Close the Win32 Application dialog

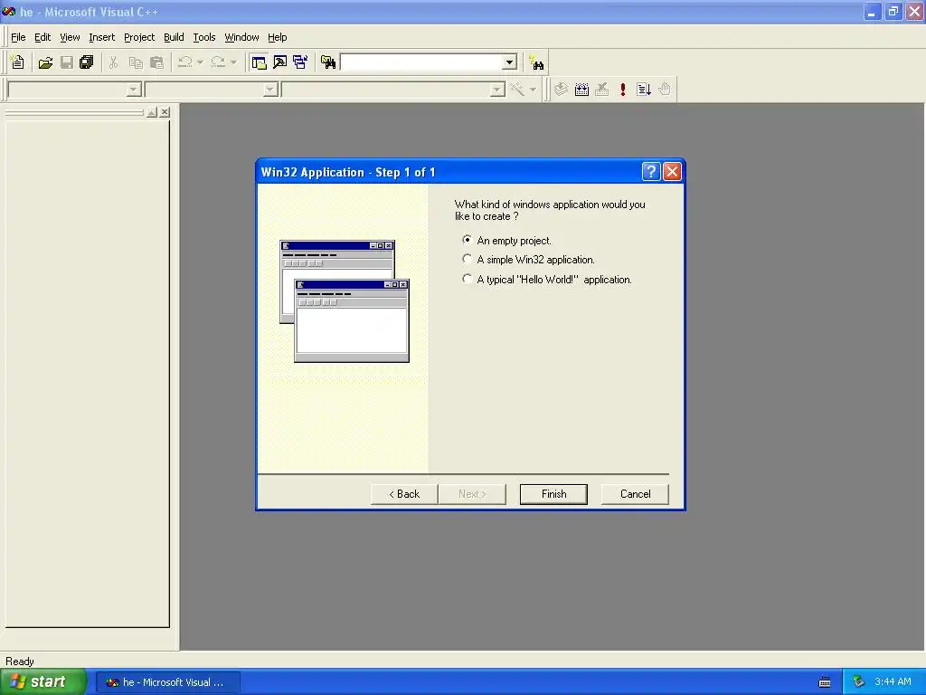[x=672, y=171]
